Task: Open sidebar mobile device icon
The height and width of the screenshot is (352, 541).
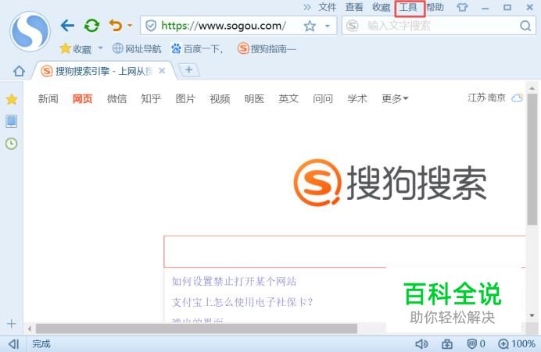Action: [12, 121]
